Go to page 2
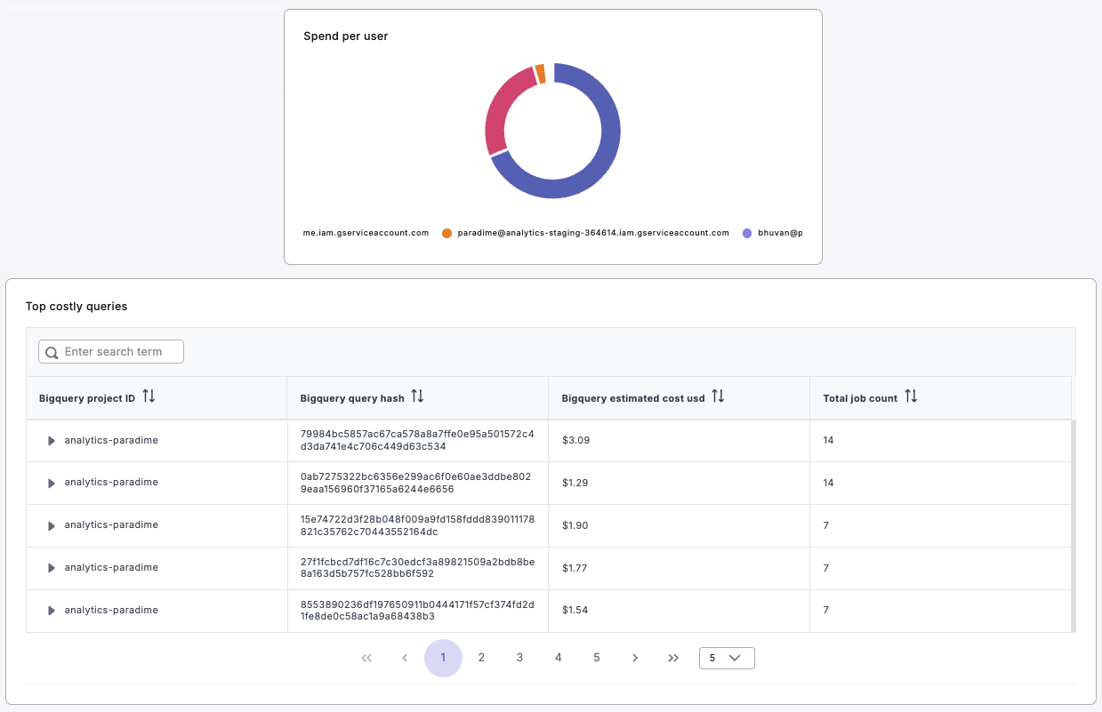1102x712 pixels. click(x=481, y=658)
